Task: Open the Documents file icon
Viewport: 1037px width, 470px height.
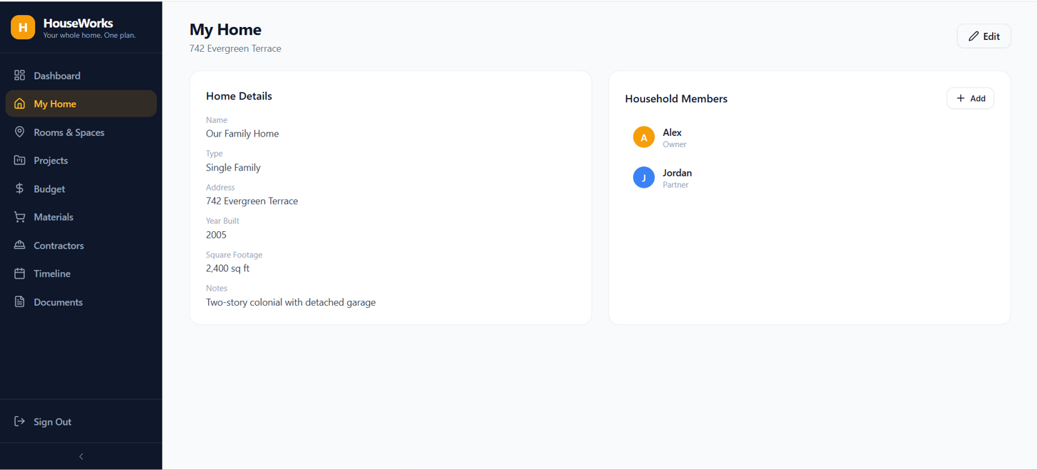Action: click(x=19, y=302)
